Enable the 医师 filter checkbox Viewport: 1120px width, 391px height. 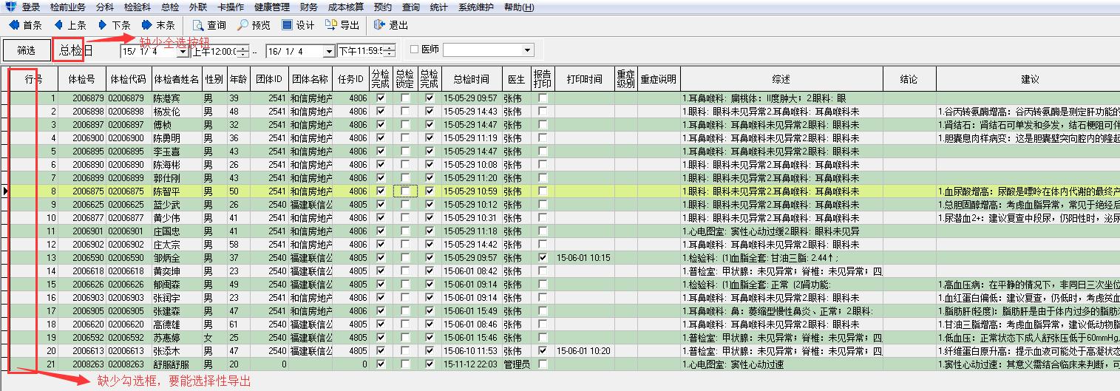click(414, 50)
